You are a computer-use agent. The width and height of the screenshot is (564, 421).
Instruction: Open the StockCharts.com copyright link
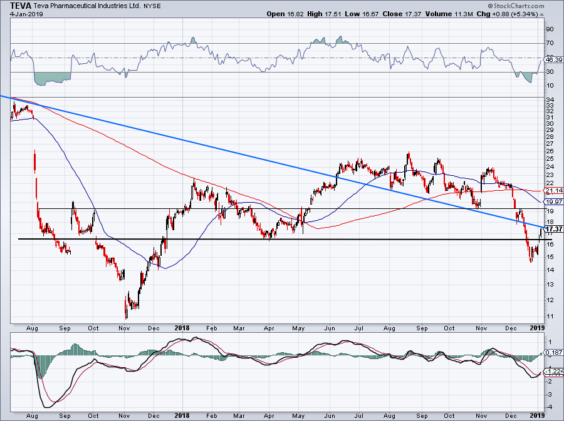pyautogui.click(x=516, y=6)
